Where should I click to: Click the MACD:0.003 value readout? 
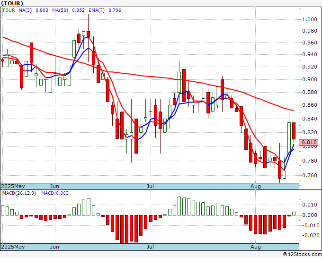tap(55, 193)
